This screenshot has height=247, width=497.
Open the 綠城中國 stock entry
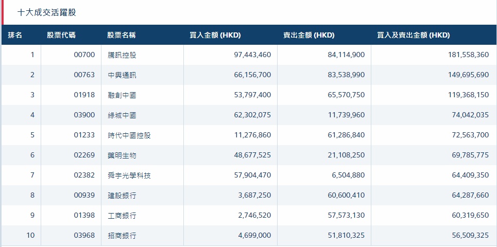point(122,115)
